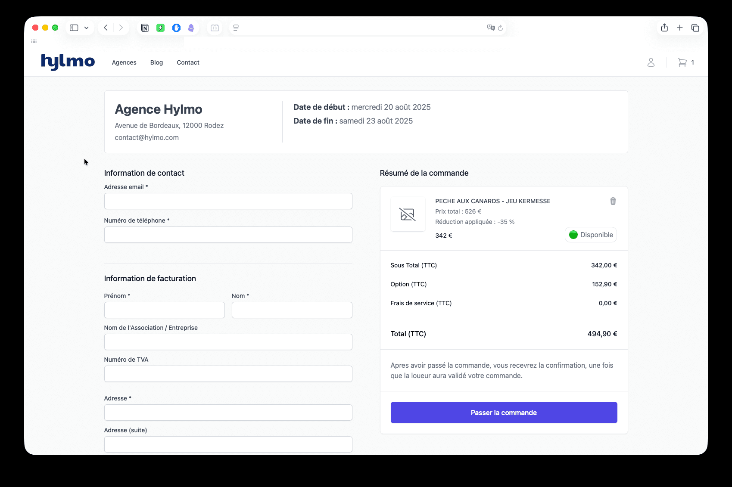Open a new tab with the plus icon

(x=679, y=28)
